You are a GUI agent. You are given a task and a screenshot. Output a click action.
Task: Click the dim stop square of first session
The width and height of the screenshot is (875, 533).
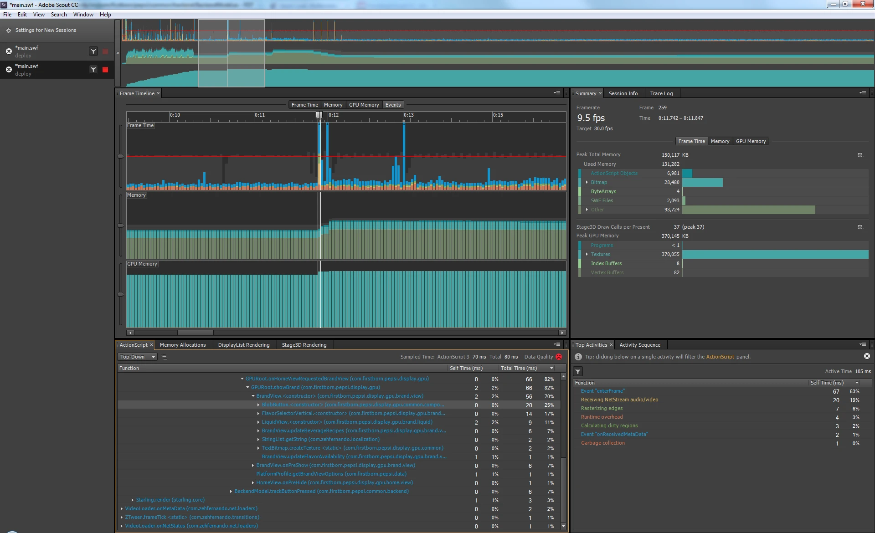105,51
